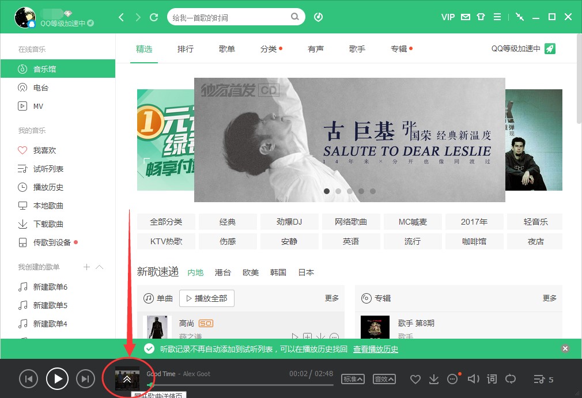Screen dimensions: 582x398
Task: Open the theme skin (shirt) icon
Action: tap(481, 17)
